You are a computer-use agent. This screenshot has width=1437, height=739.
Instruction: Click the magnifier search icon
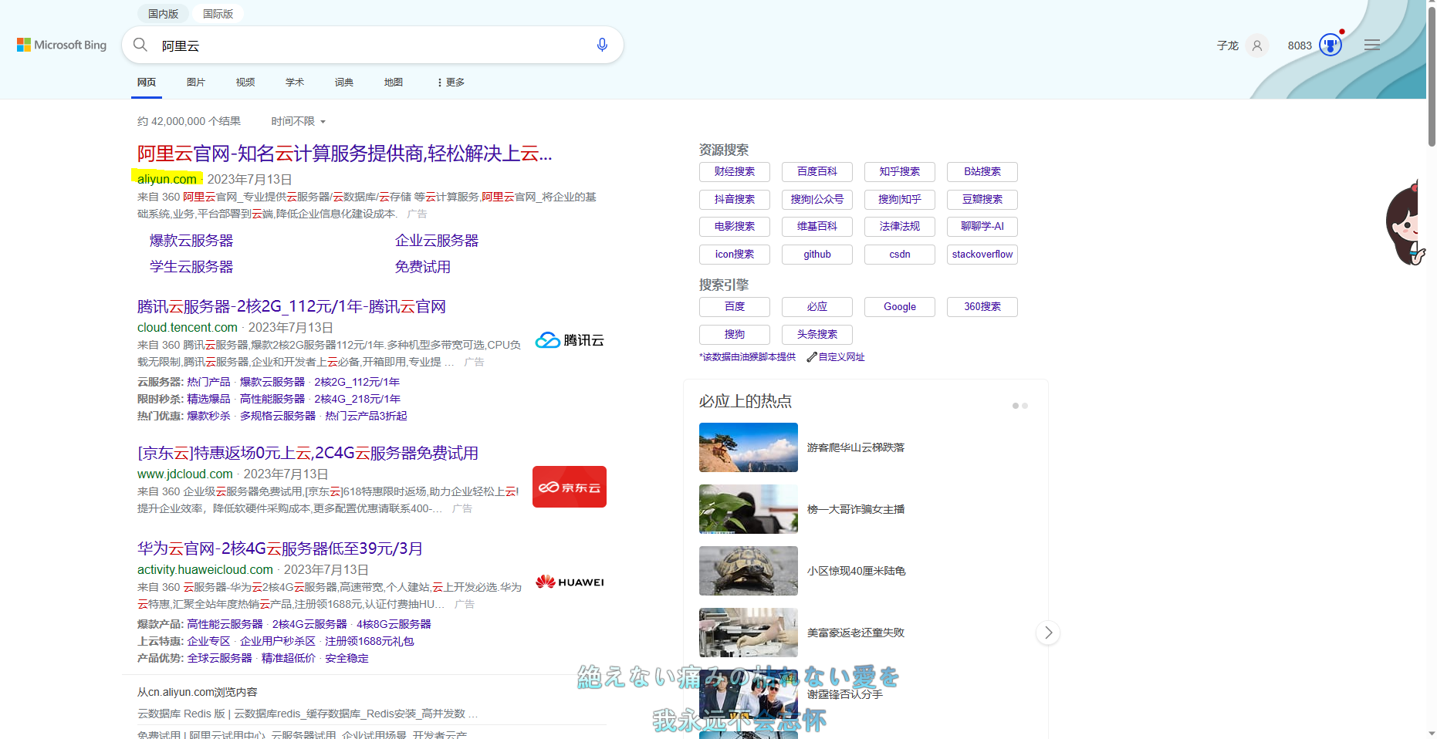click(x=140, y=45)
